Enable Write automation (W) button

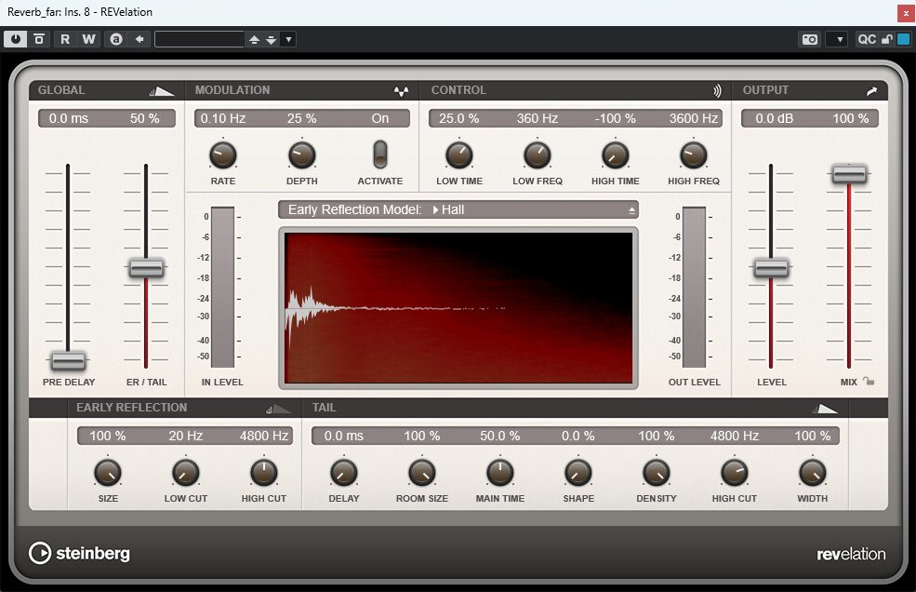[88, 39]
